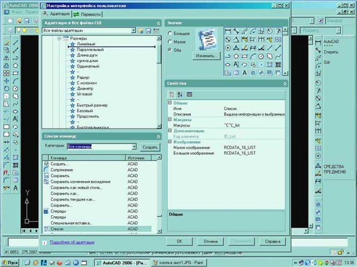Click the tree display filter icon
Image resolution: width=357 pixels, height=267 pixels.
click(x=156, y=31)
